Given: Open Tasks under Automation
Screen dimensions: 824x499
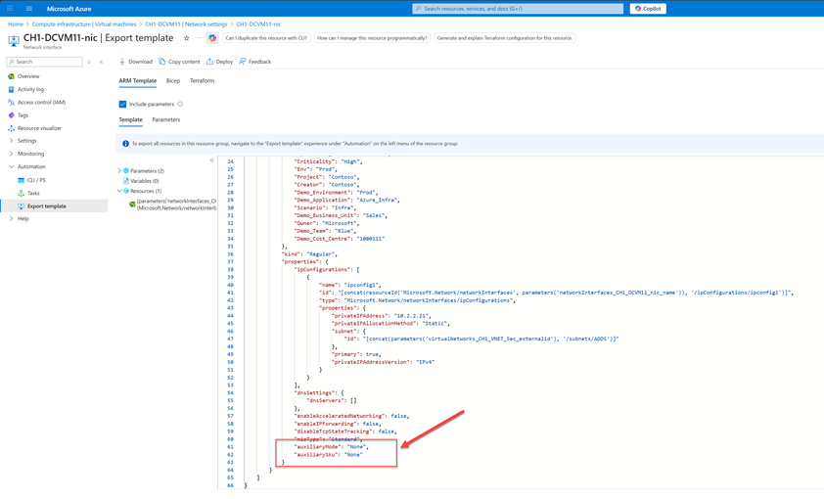Looking at the screenshot, I should click(x=33, y=194).
